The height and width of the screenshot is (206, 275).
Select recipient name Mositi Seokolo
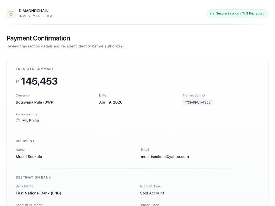pyautogui.click(x=29, y=157)
